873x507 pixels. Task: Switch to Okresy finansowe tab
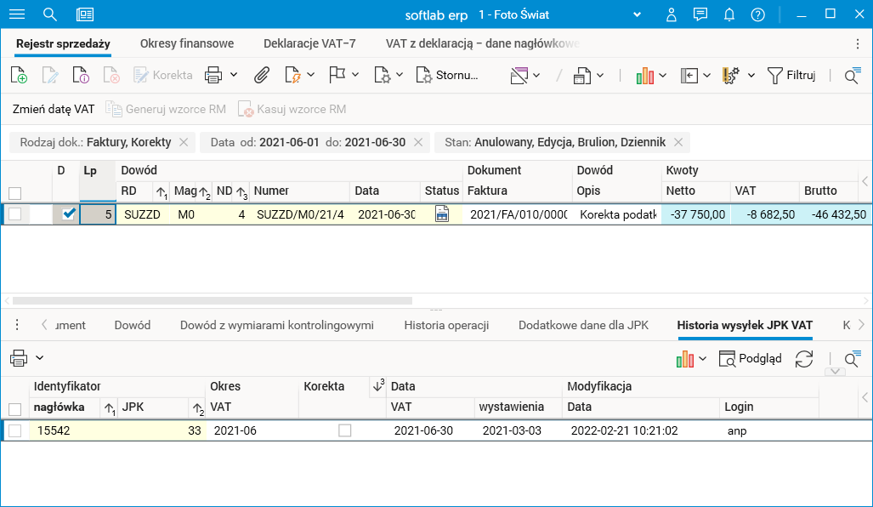coord(187,43)
